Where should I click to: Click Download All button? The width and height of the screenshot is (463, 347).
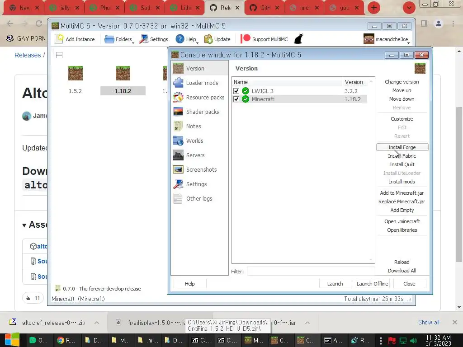[402, 271]
